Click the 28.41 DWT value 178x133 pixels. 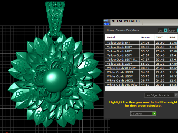[x=160, y=85]
